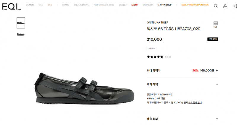The image size is (237, 125).
Task: Click the stacked wishlist icon above 50
Action: tap(216, 23)
